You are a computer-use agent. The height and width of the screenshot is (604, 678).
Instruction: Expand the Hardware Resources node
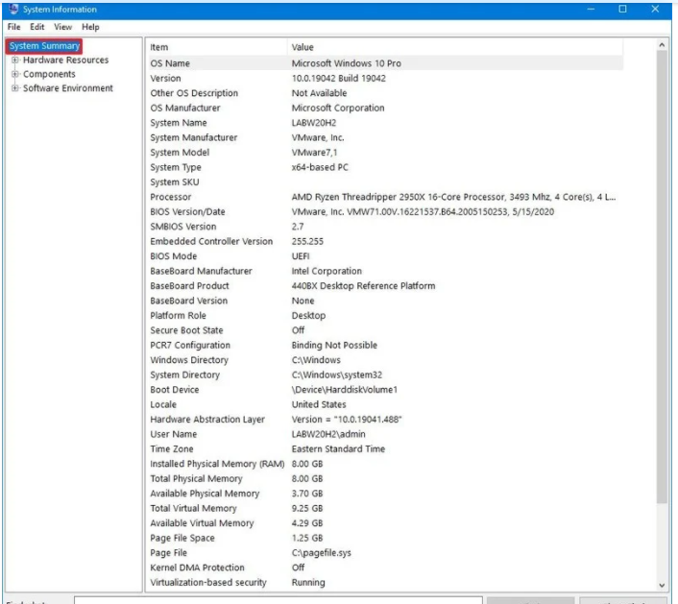tap(15, 60)
